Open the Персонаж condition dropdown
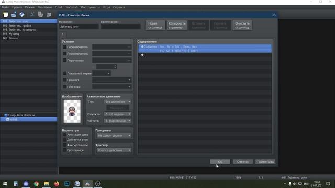 click(x=111, y=87)
